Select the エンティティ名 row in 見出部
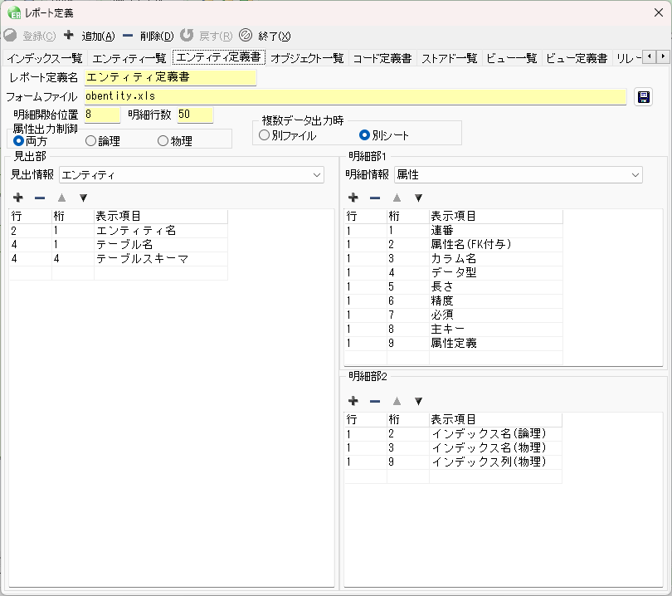The height and width of the screenshot is (596, 672). coord(119,231)
